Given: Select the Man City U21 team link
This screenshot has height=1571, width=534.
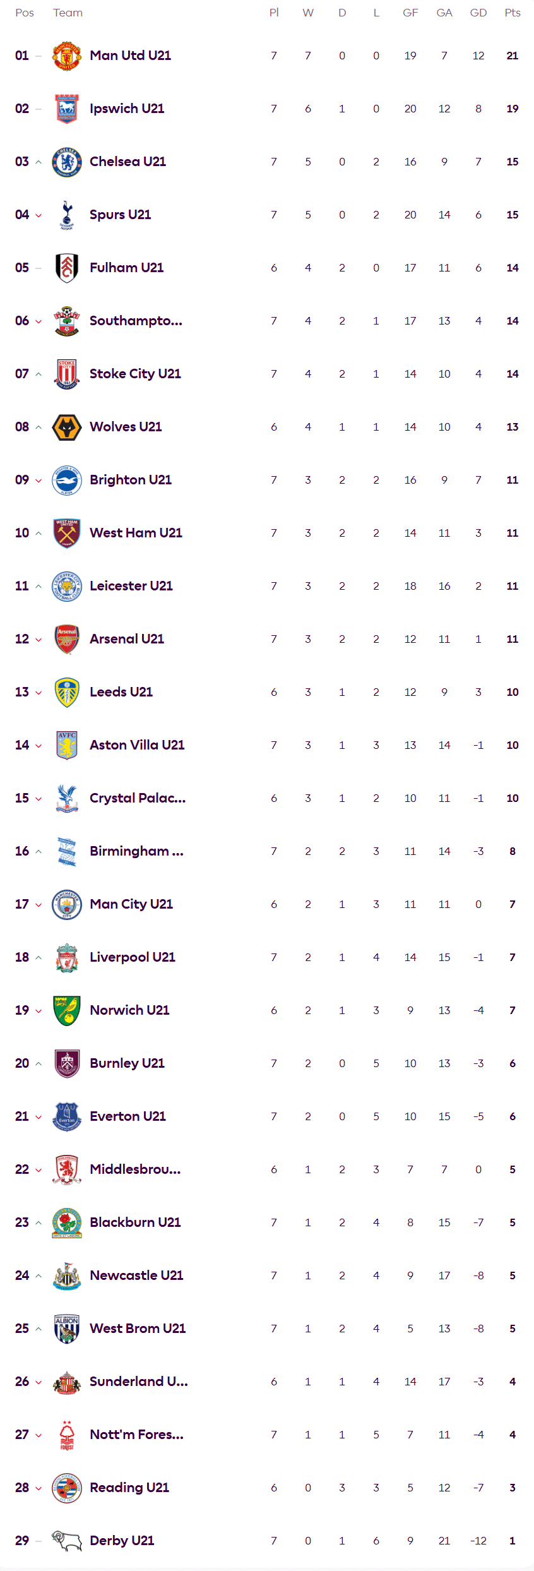Looking at the screenshot, I should [131, 904].
